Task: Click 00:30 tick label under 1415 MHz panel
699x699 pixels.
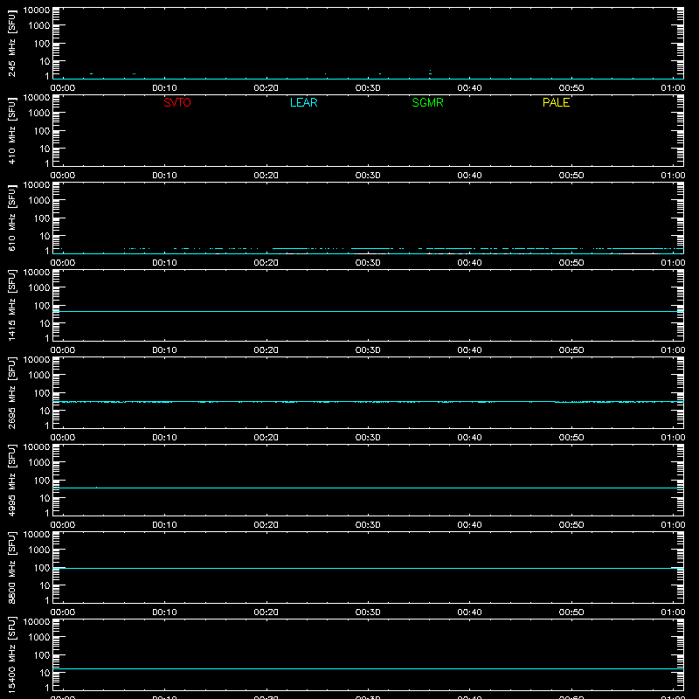Action: click(x=368, y=350)
